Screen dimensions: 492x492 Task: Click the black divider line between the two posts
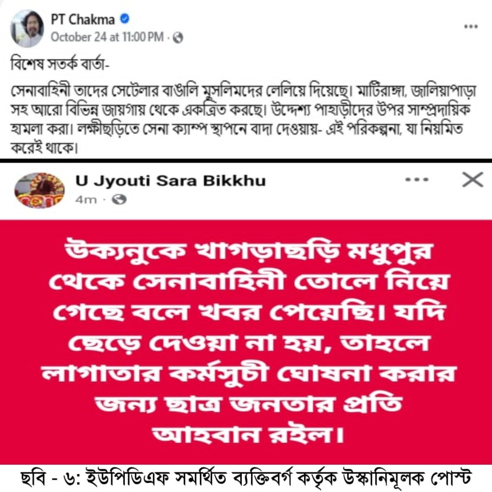246,161
